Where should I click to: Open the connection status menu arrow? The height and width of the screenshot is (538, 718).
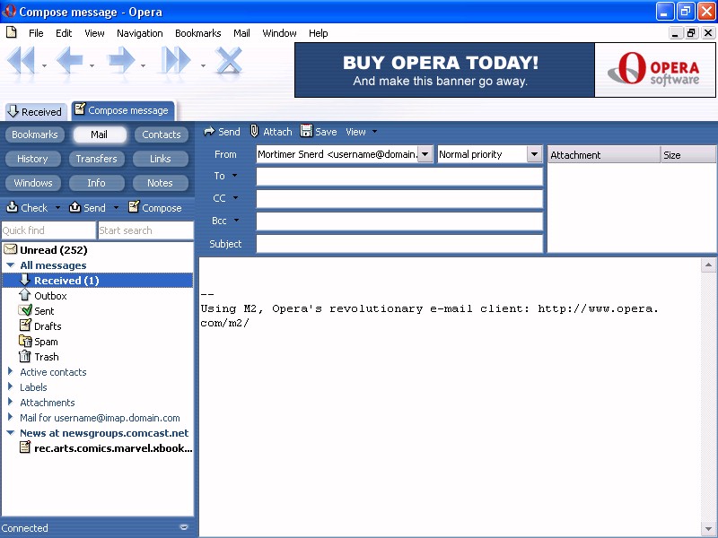pos(184,527)
